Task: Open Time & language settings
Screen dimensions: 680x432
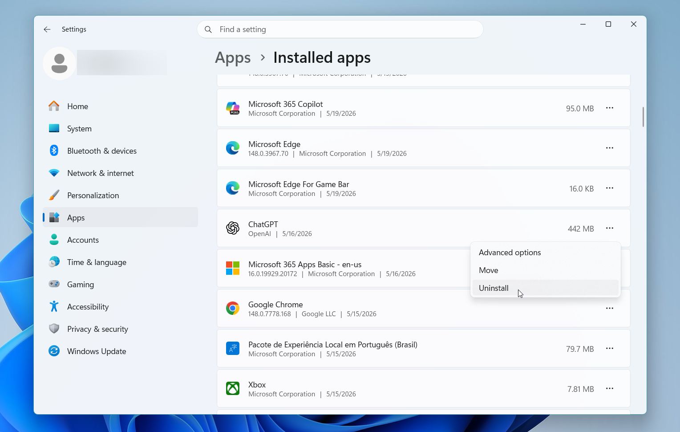Action: 120,262
